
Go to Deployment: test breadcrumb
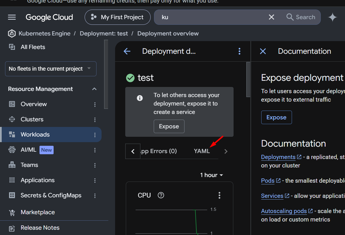tap(104, 33)
